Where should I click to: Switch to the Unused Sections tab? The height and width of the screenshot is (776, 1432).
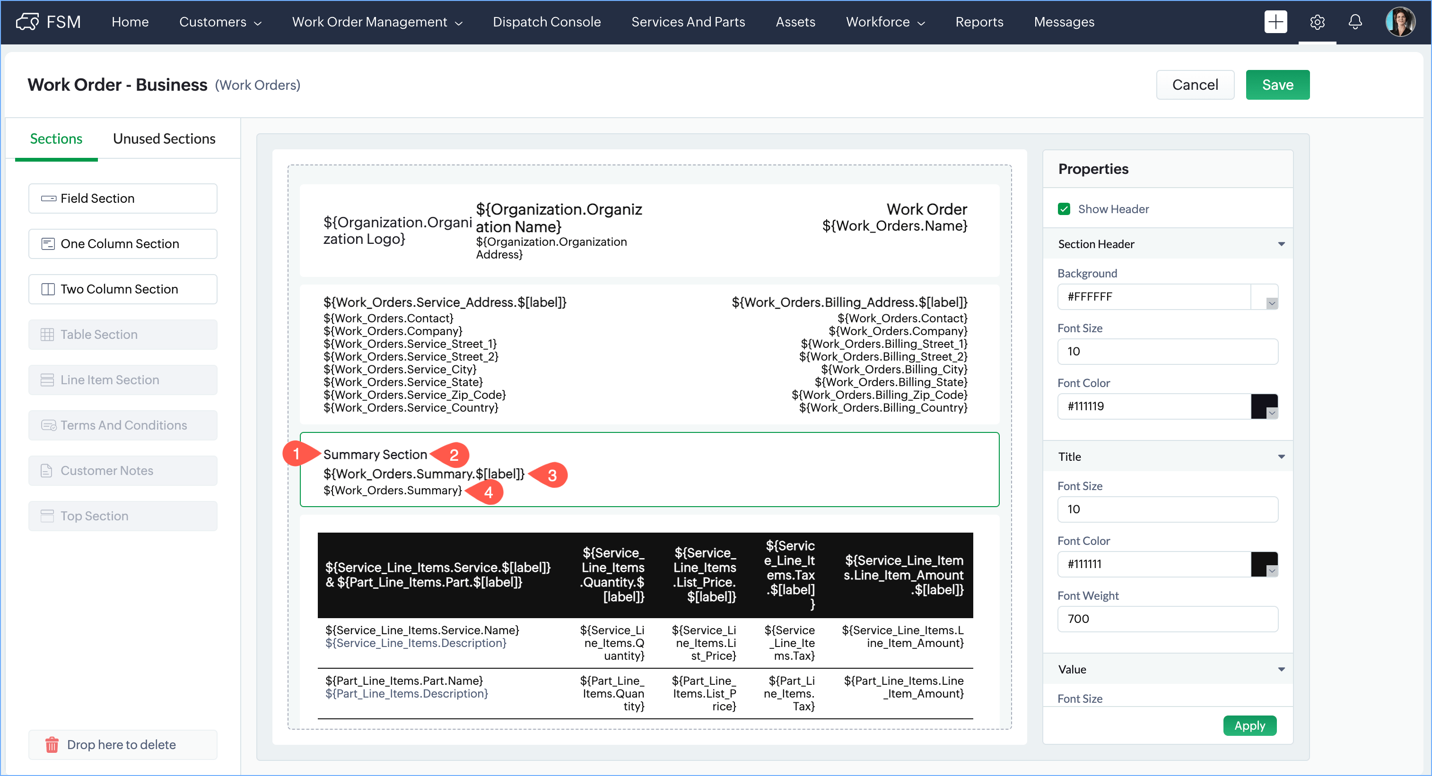pyautogui.click(x=164, y=138)
